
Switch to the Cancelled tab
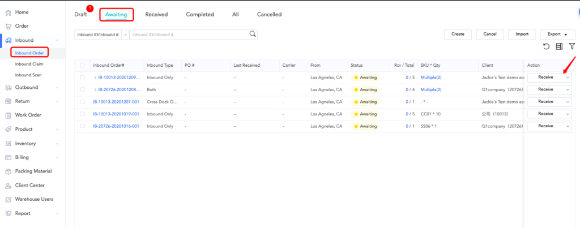(x=269, y=15)
